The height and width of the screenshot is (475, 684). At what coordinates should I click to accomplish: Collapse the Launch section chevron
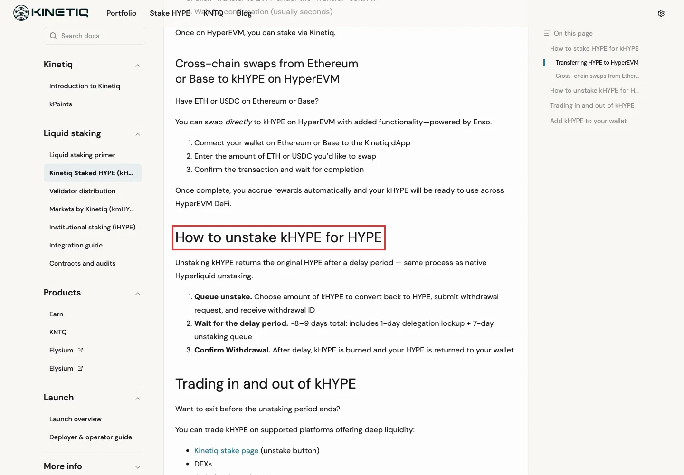click(x=138, y=399)
